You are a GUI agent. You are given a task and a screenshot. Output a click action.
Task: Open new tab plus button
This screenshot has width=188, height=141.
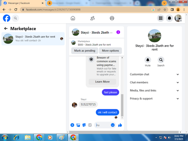tap(50, 3)
